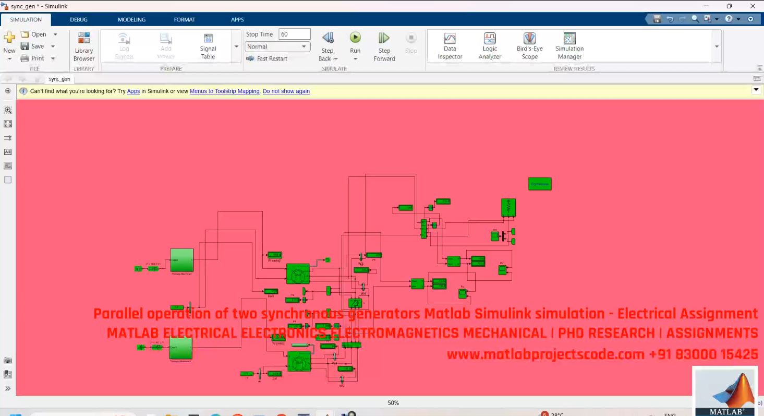Switch to the MODELING ribbon tab
This screenshot has width=764, height=416.
pos(131,19)
